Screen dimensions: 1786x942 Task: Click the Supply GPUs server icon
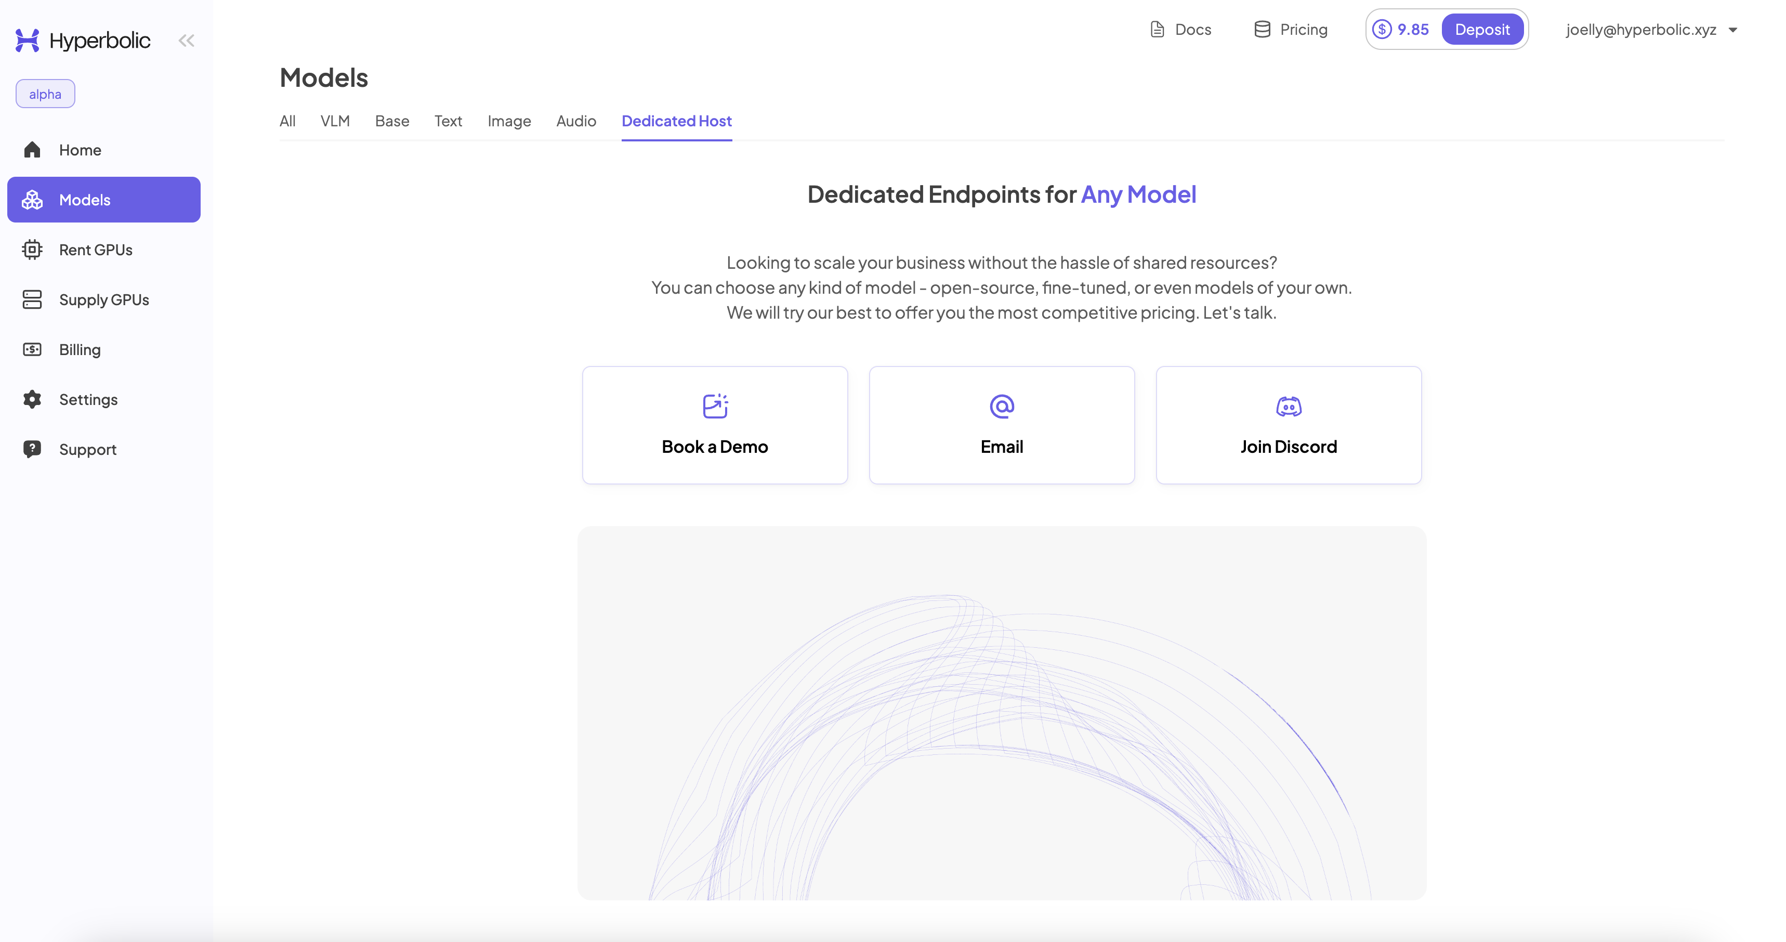[32, 299]
